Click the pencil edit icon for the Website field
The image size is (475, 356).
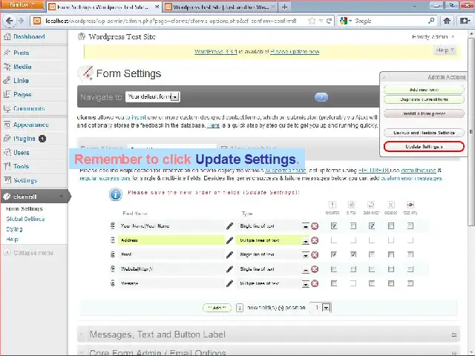[229, 269]
